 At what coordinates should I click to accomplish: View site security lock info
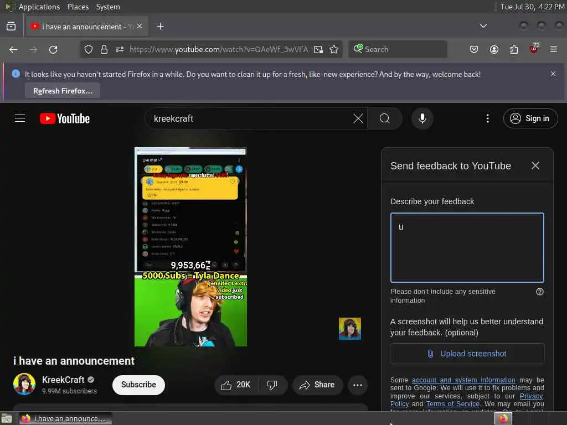tap(104, 49)
